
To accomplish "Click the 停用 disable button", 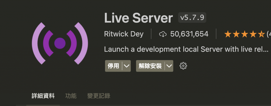I will point(114,66).
